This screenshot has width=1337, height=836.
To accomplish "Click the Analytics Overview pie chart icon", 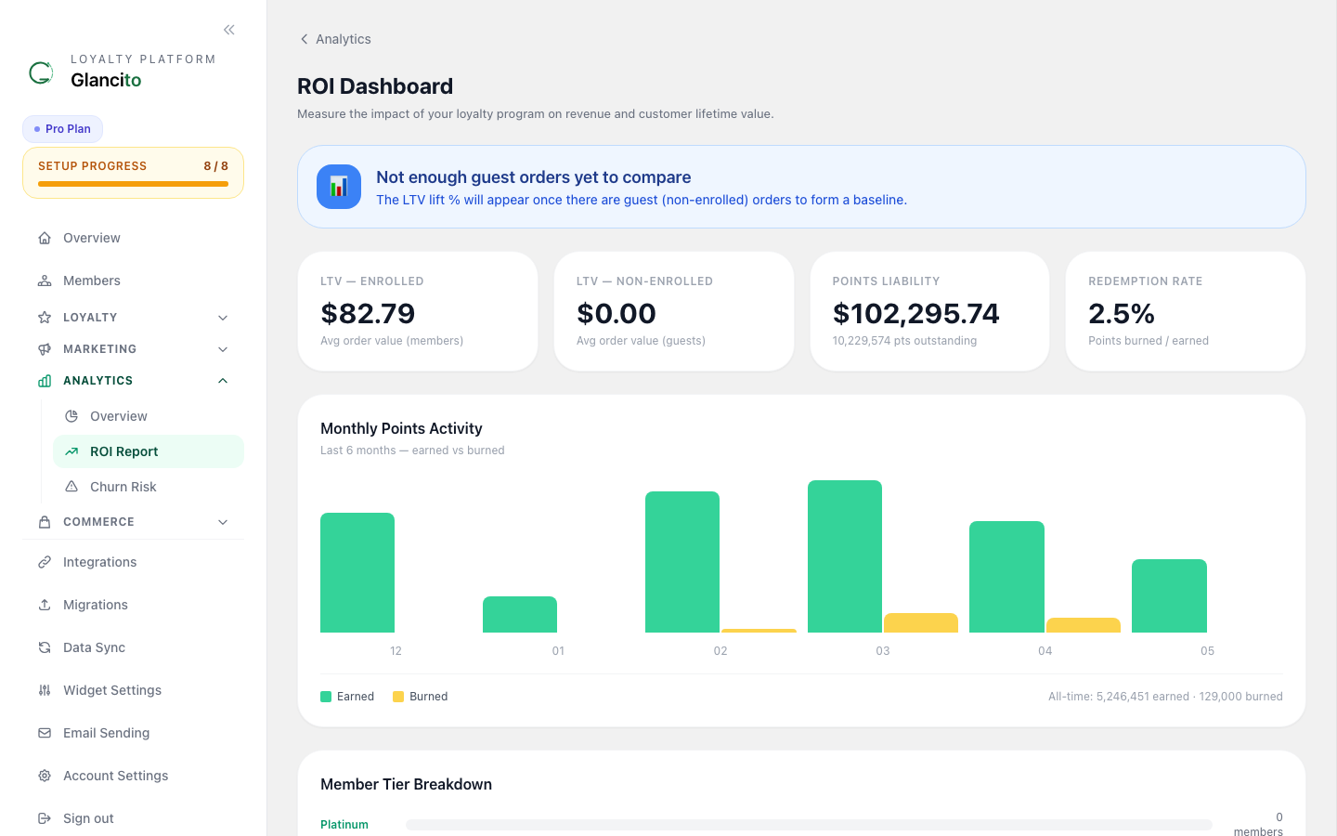I will click(x=71, y=416).
